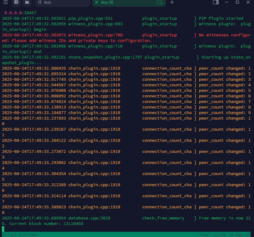The image size is (254, 237).
Task: Click the 0.0.0.0:38457 address text
Action: tap(20, 13)
